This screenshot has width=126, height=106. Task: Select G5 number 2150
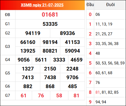pyautogui.click(x=50, y=69)
